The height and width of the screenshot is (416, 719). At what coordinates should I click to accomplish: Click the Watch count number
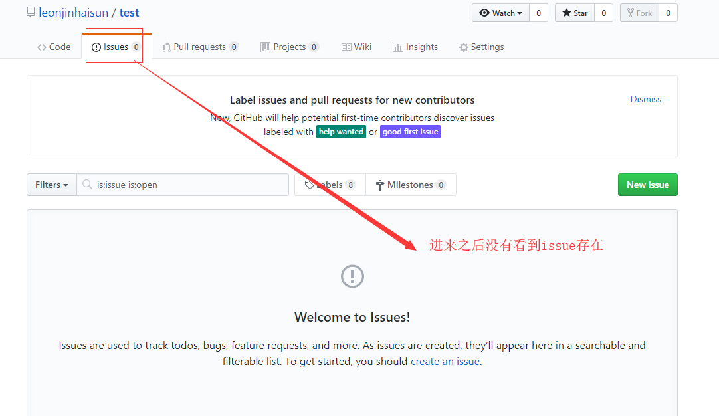539,13
